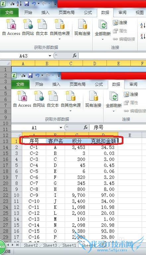The image size is (146, 255).
Task: Click 编辑链接 in the main ribbon
Action: coord(124,39)
